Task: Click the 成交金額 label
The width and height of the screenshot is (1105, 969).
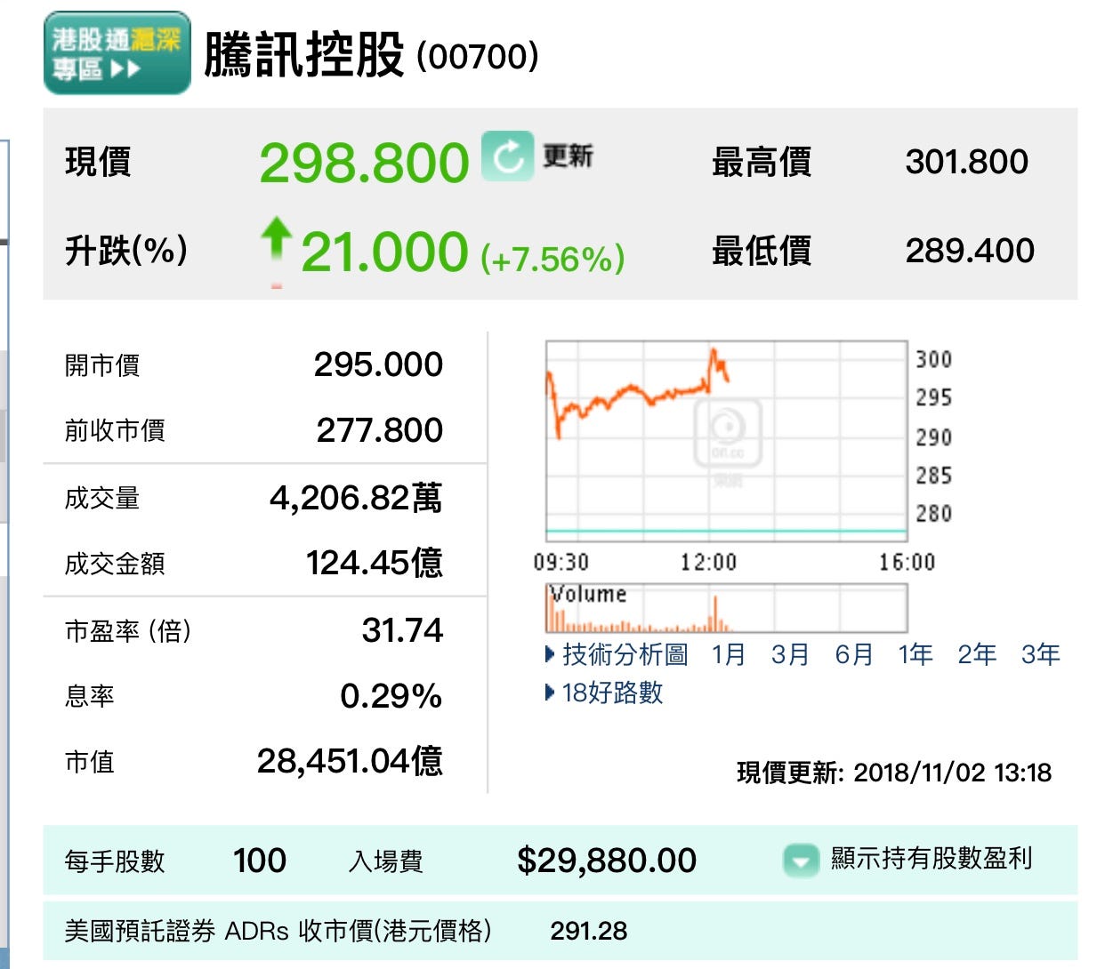Action: tap(115, 564)
